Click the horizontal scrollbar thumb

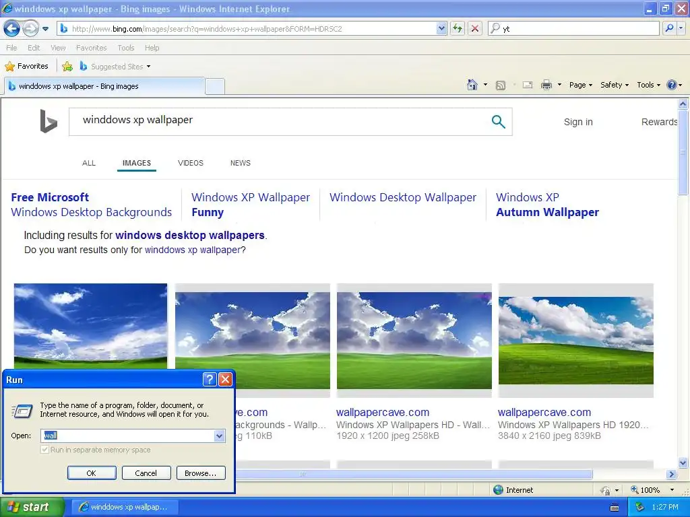point(414,474)
